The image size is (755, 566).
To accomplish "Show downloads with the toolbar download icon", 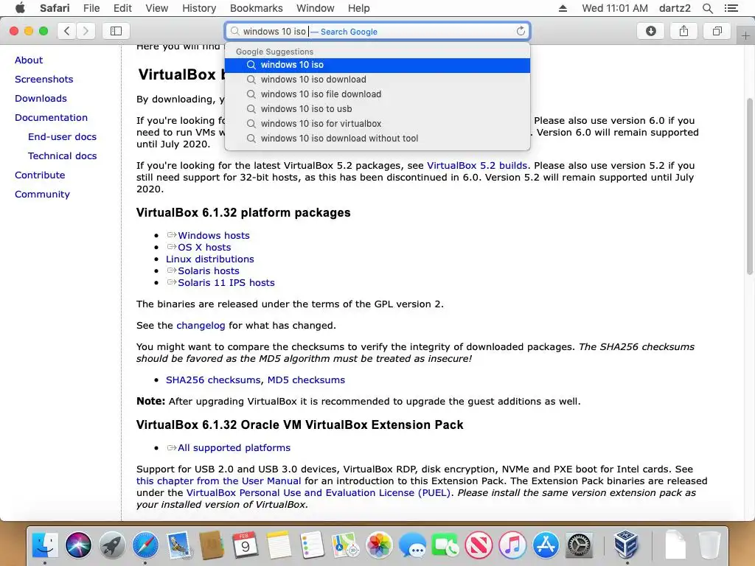I will pyautogui.click(x=650, y=31).
